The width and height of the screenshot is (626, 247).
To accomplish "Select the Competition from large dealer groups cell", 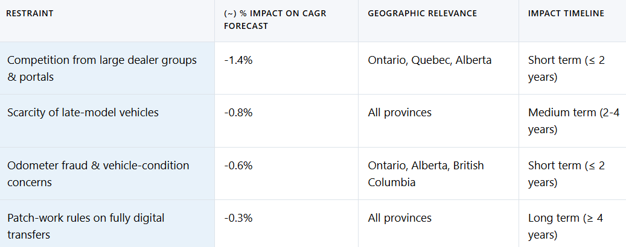I will (x=101, y=68).
